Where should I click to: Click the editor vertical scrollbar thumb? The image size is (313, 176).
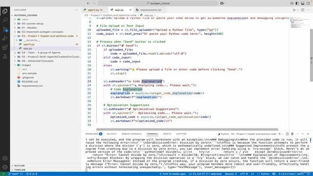coord(312,55)
